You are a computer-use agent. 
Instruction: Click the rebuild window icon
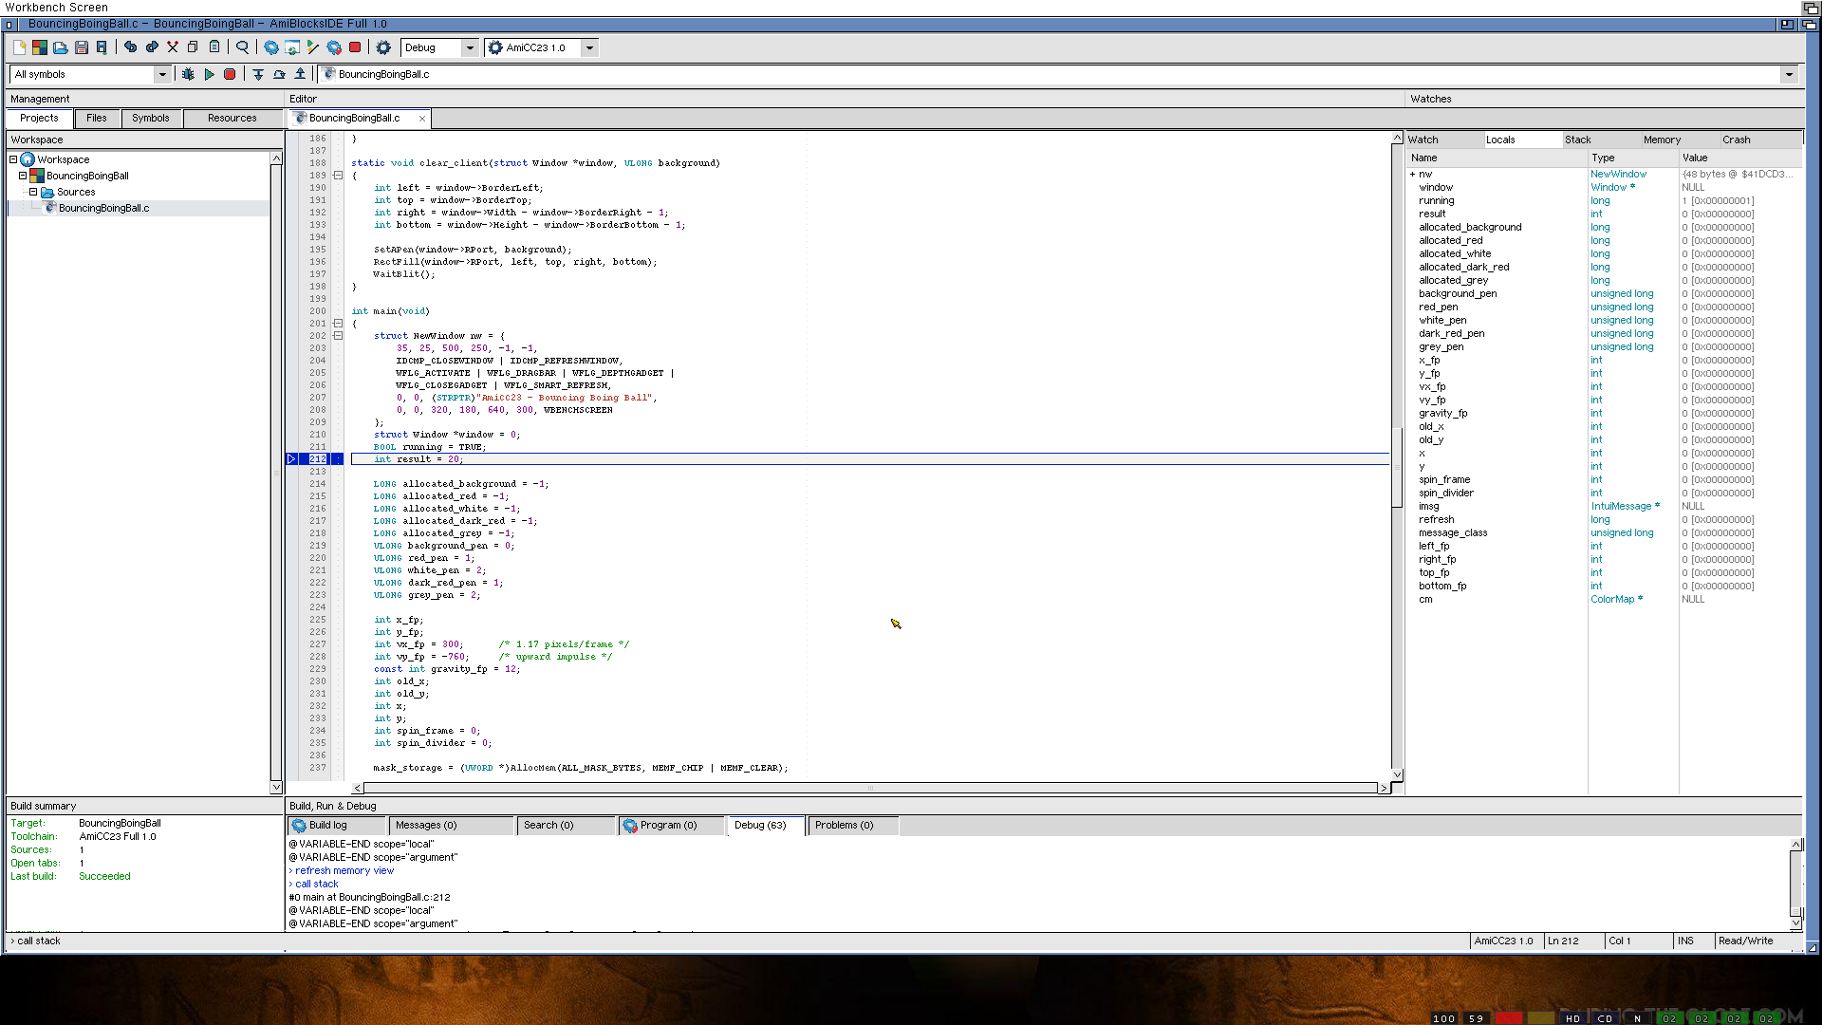click(292, 47)
